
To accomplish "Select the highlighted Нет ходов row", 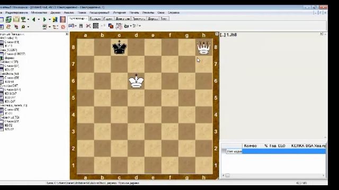I will click(274, 151).
